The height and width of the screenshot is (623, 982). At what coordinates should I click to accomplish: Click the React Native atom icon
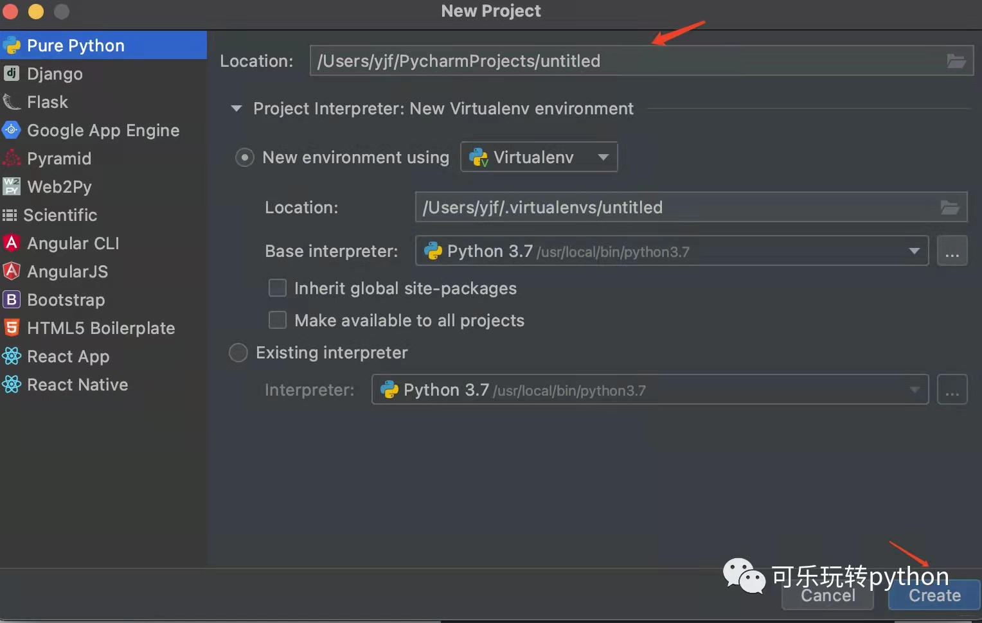point(12,384)
